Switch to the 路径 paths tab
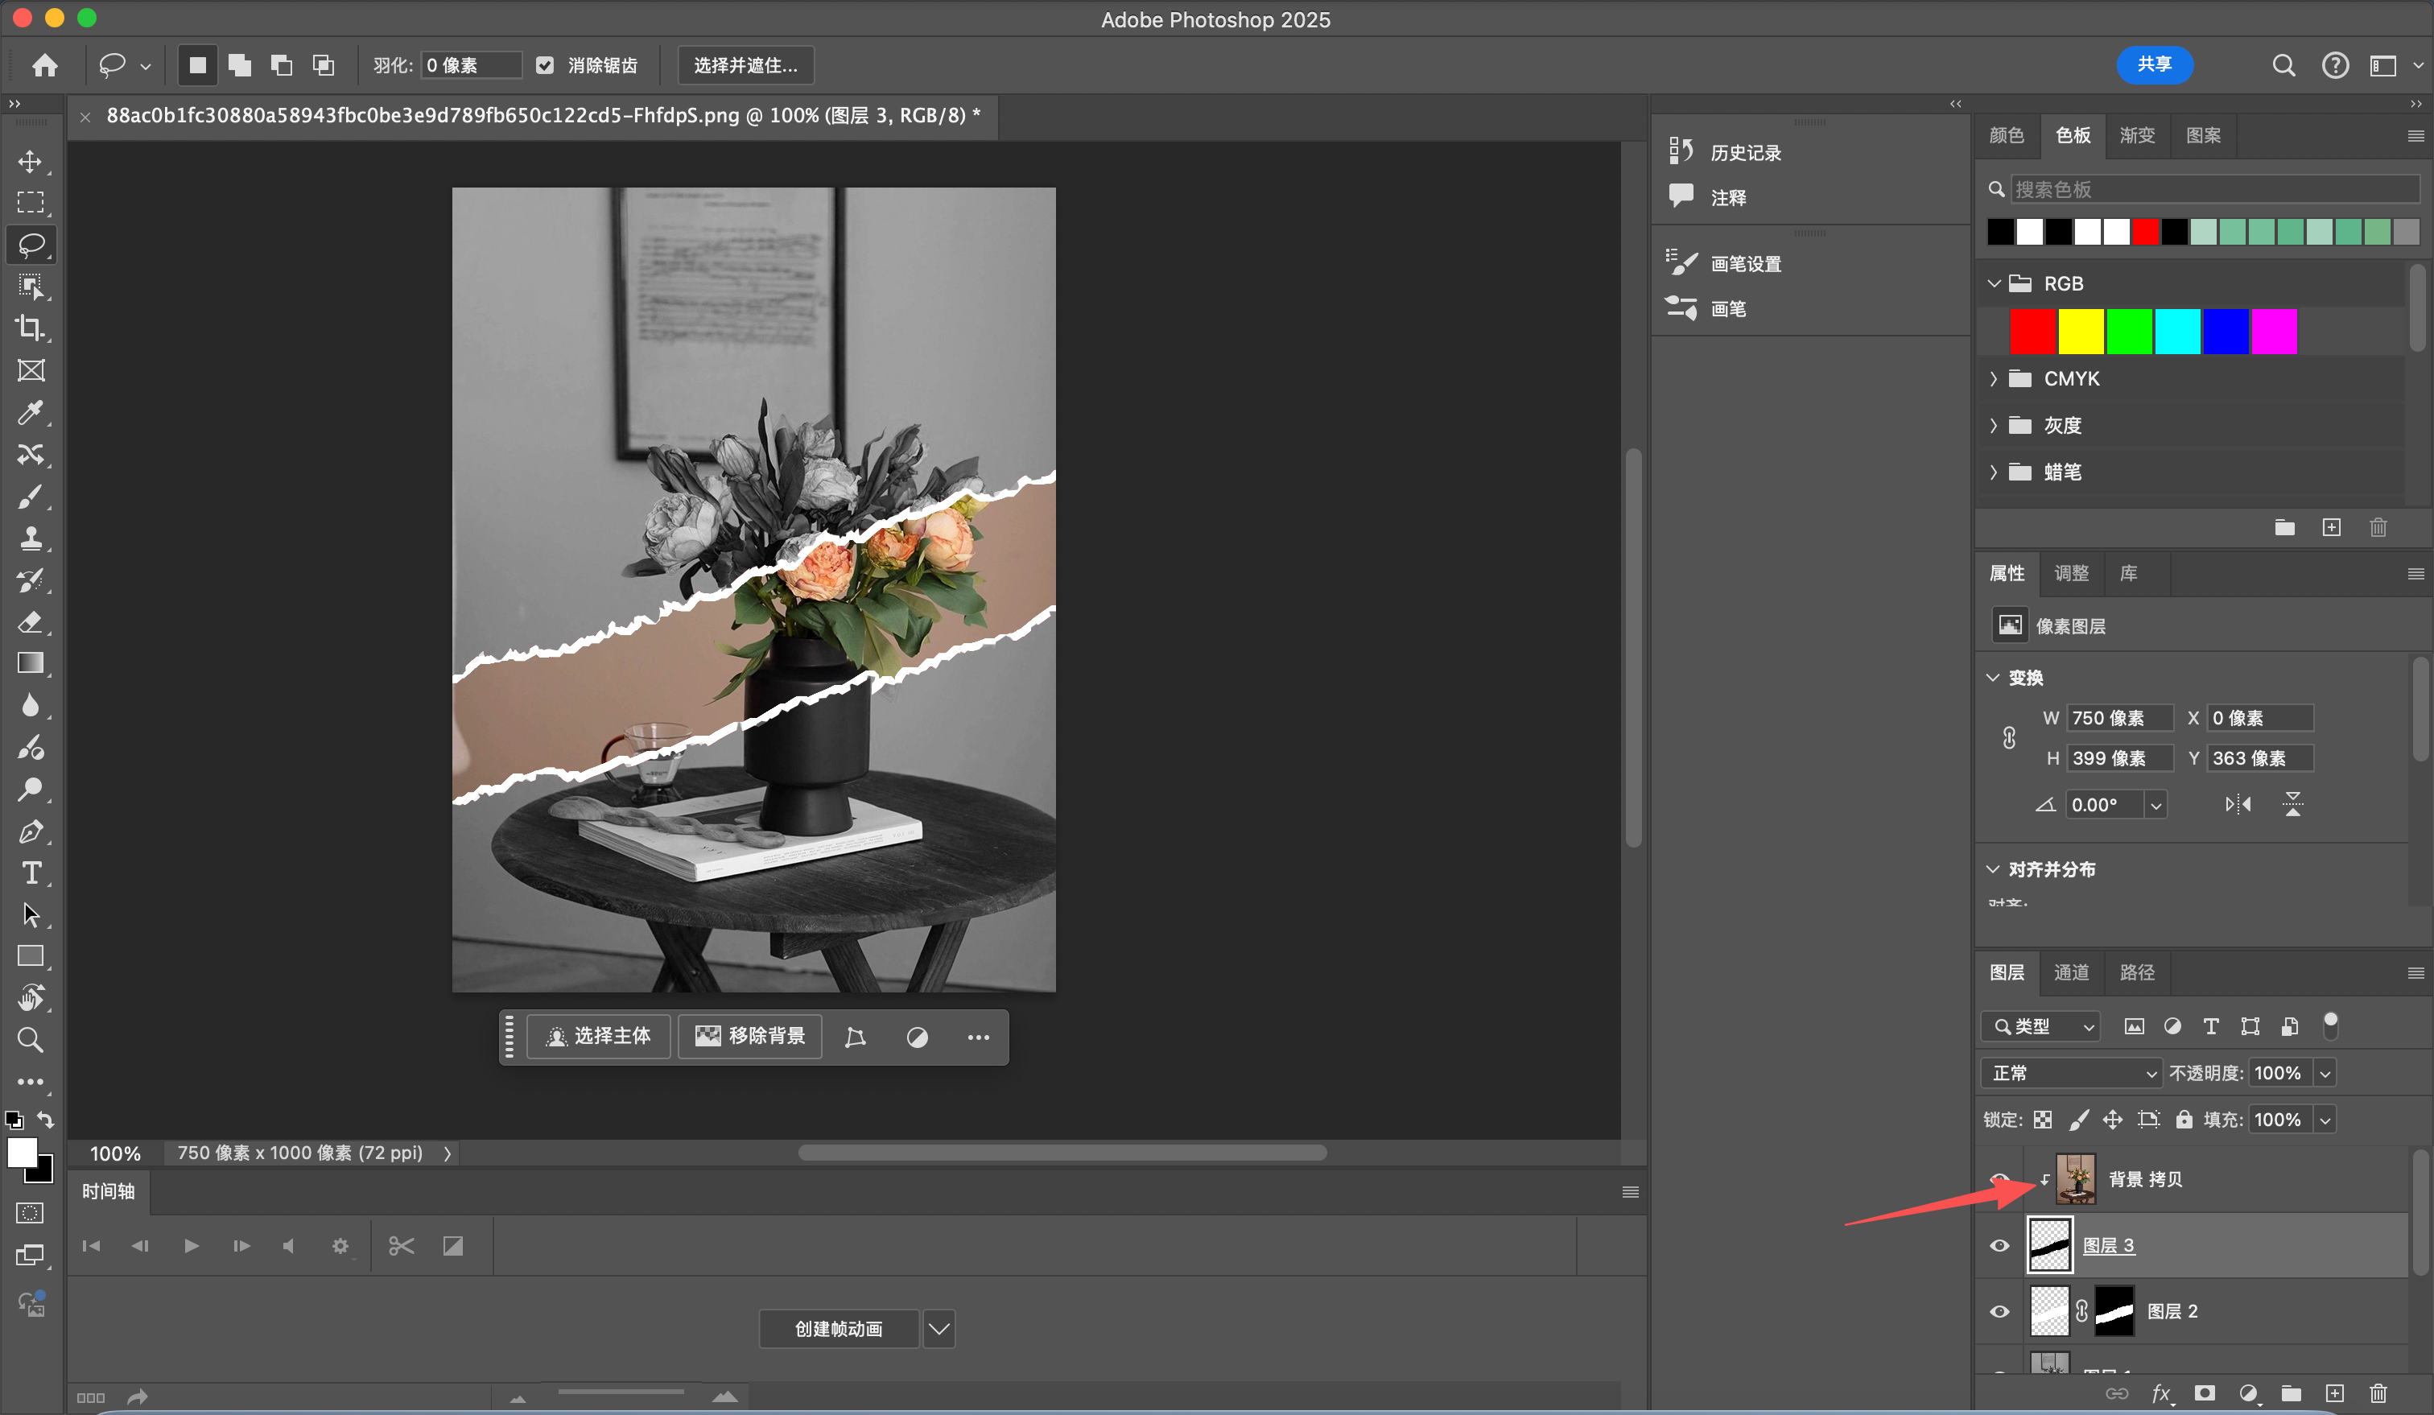 [x=2136, y=972]
